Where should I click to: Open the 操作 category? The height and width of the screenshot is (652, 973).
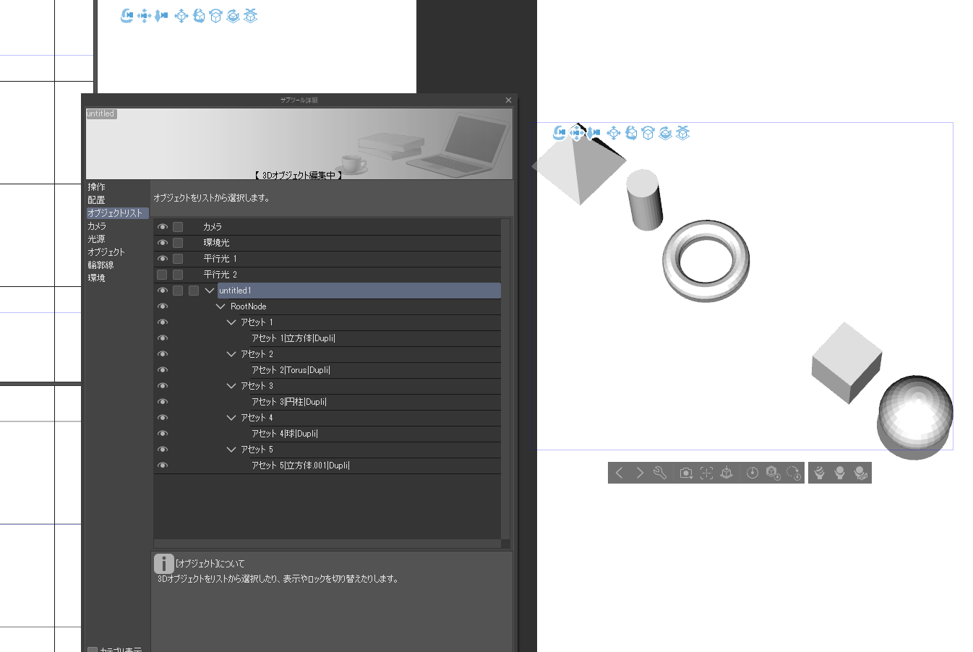pos(96,187)
